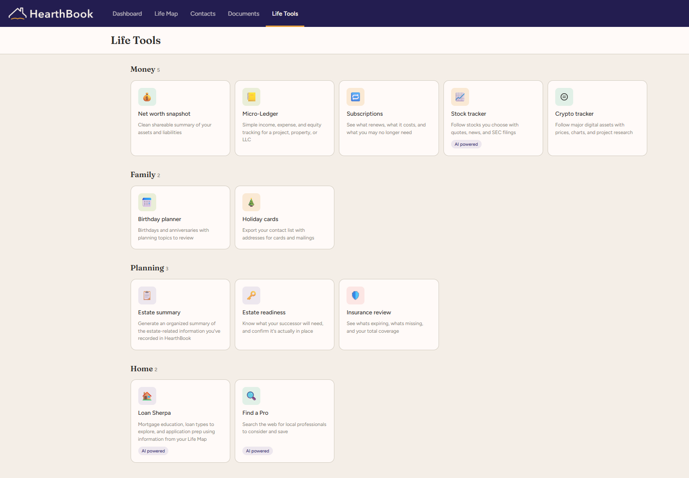Viewport: 689px width, 478px height.
Task: Open the Crypto tracker coin icon
Action: coord(564,97)
